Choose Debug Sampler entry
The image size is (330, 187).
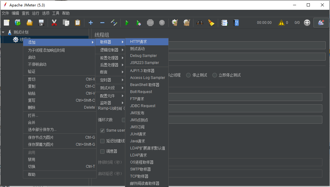pyautogui.click(x=147, y=56)
